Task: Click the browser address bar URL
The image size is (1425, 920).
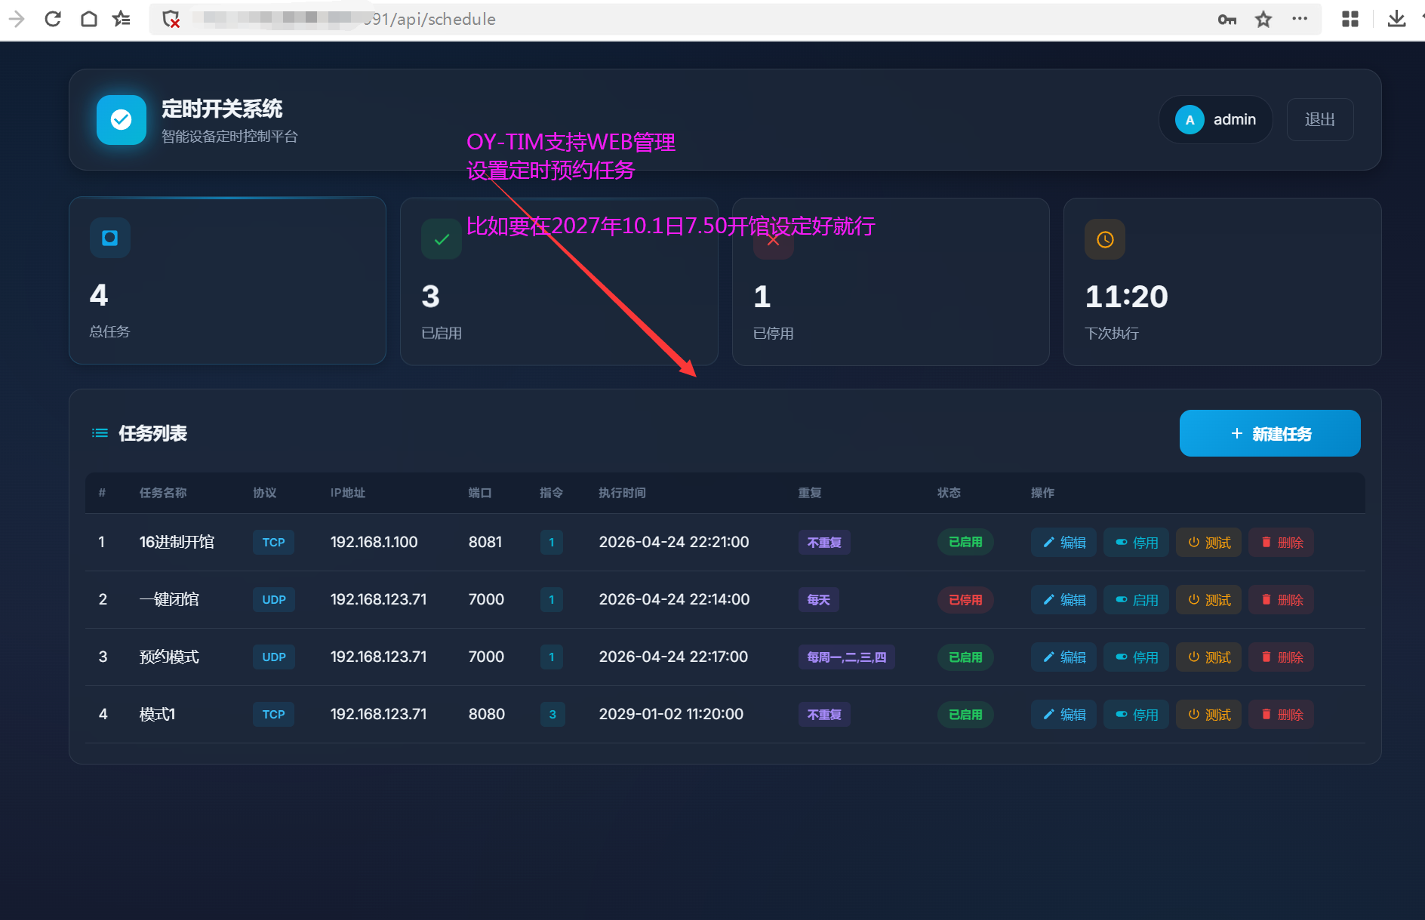Action: (430, 20)
